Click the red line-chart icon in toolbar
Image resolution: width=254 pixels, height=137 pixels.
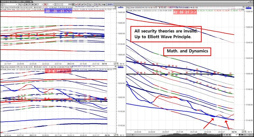coord(76,4)
